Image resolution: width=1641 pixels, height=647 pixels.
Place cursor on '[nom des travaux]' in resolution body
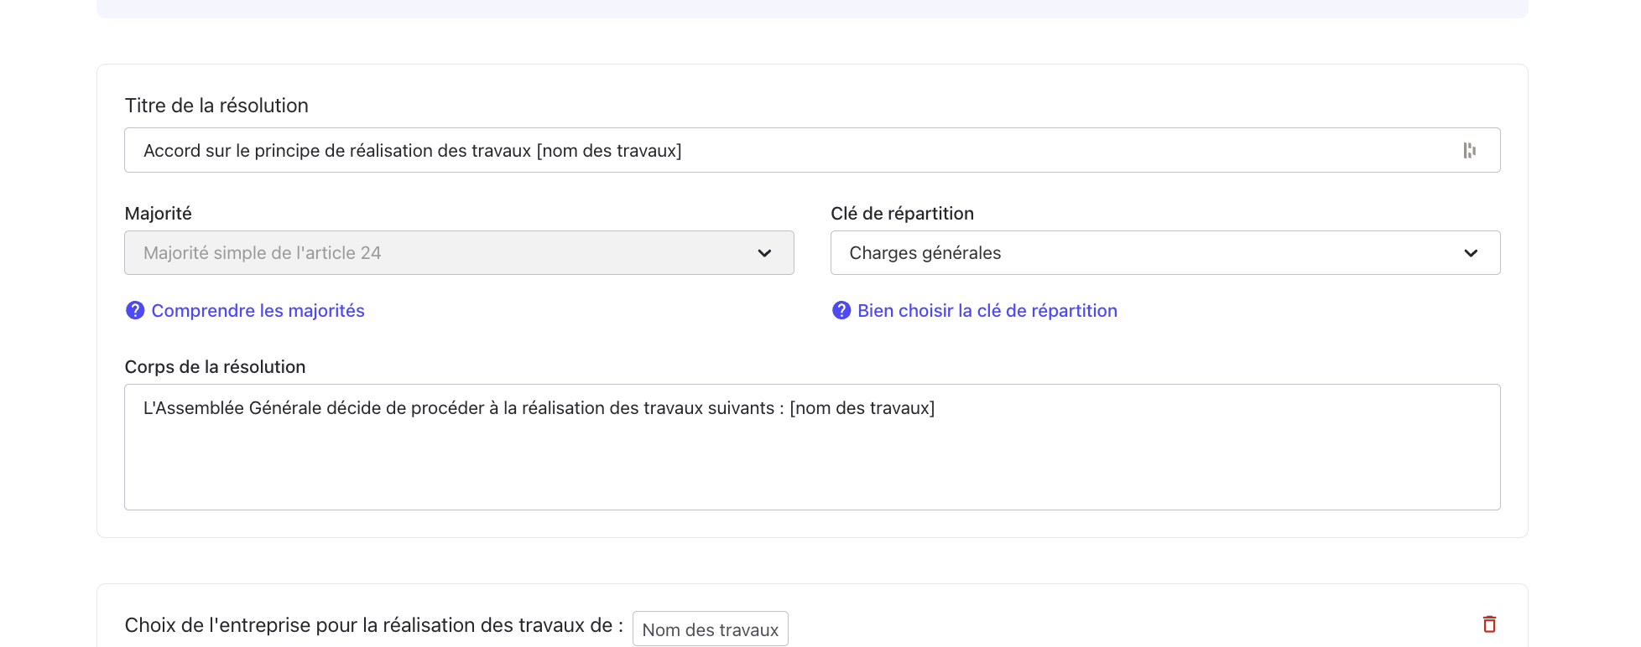click(862, 408)
